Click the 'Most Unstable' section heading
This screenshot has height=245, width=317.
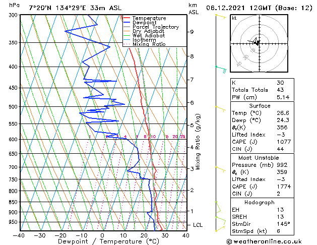259,158
